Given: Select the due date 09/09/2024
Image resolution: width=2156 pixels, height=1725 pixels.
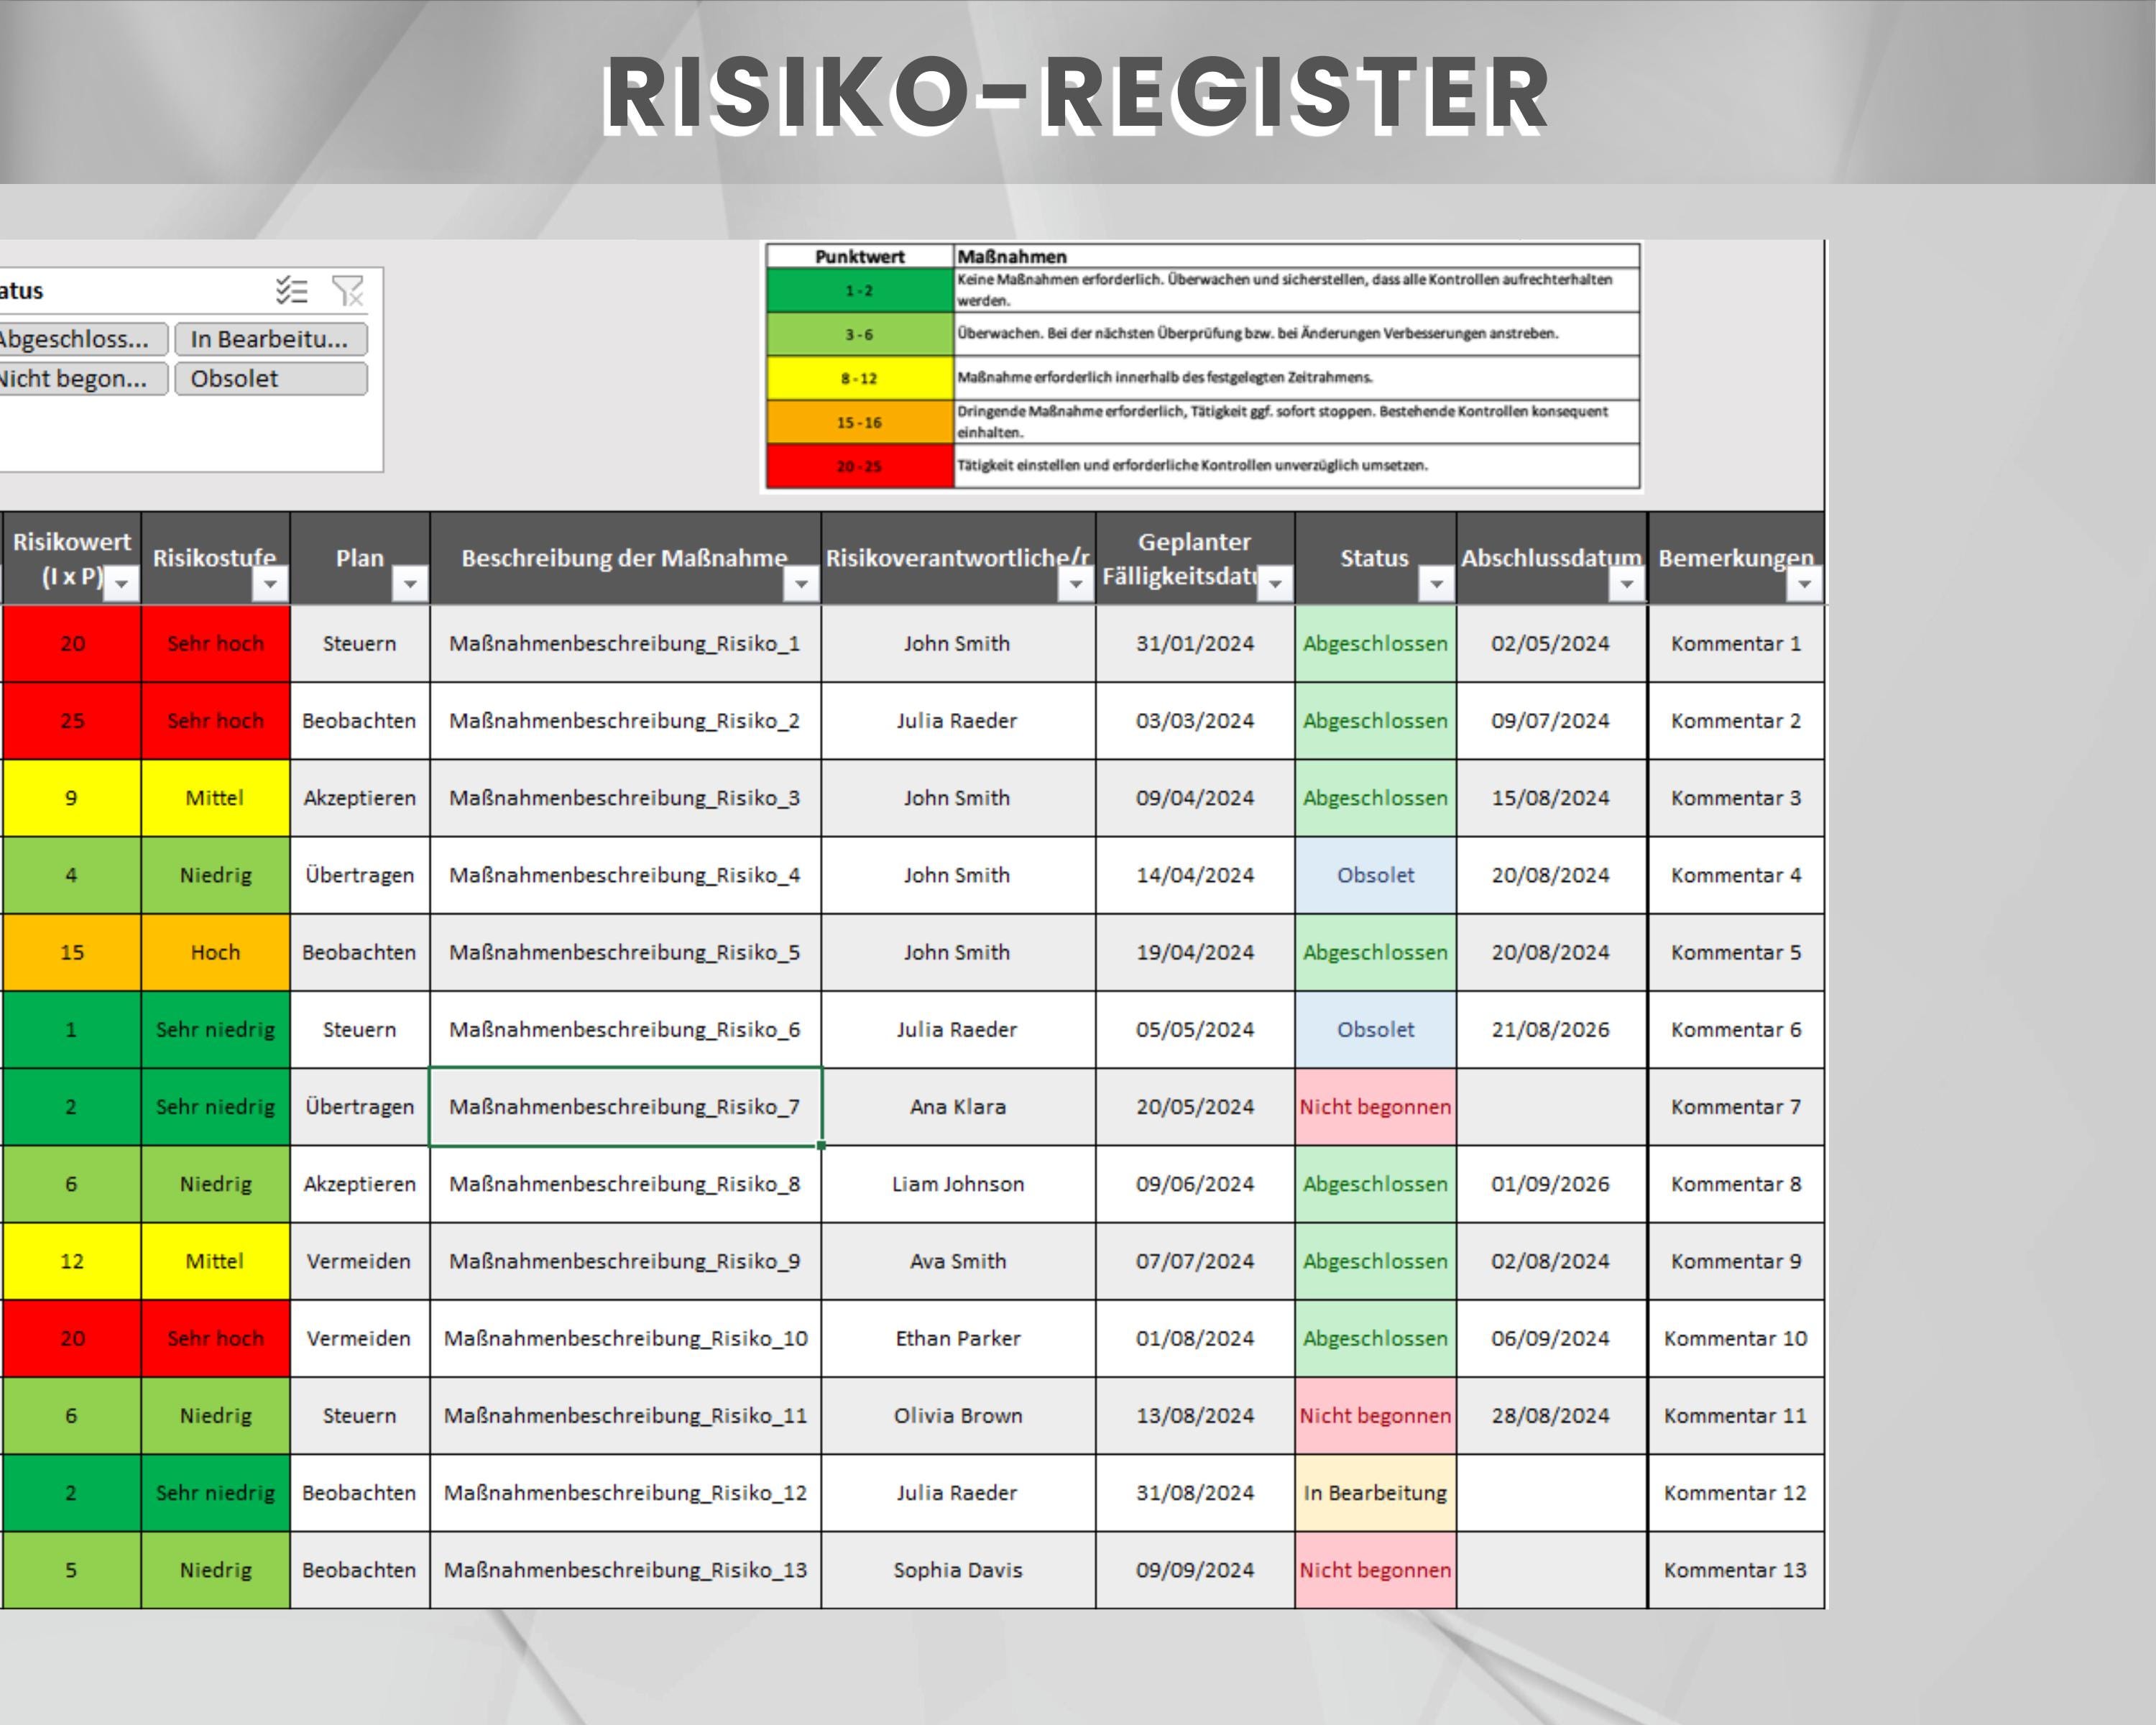Looking at the screenshot, I should coord(1195,1570).
